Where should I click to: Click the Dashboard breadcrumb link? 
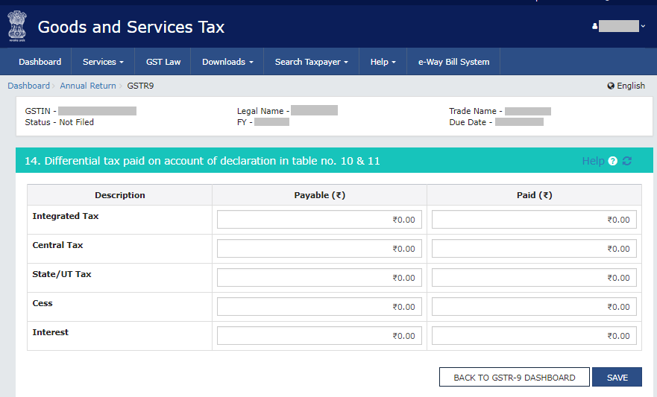tap(28, 86)
